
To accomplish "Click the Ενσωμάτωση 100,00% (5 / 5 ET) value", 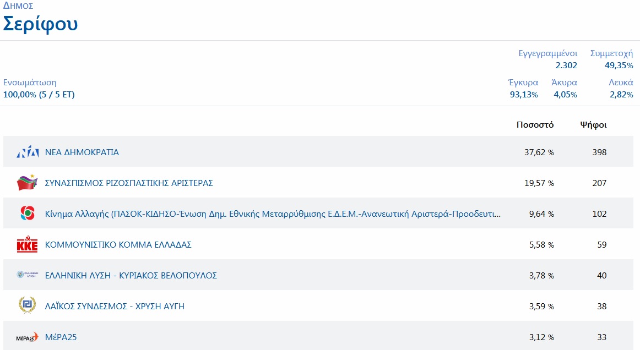I will coord(39,94).
